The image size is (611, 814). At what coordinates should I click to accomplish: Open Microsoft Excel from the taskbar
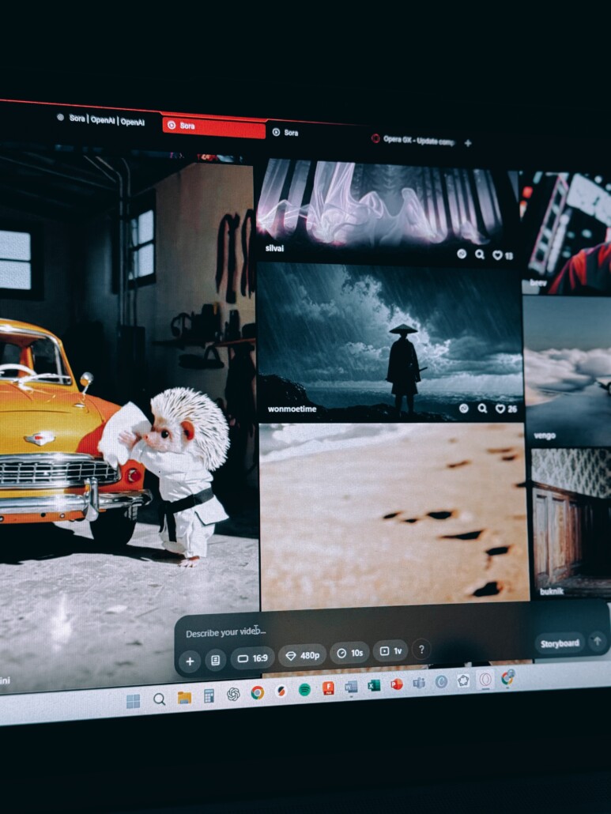click(x=374, y=685)
